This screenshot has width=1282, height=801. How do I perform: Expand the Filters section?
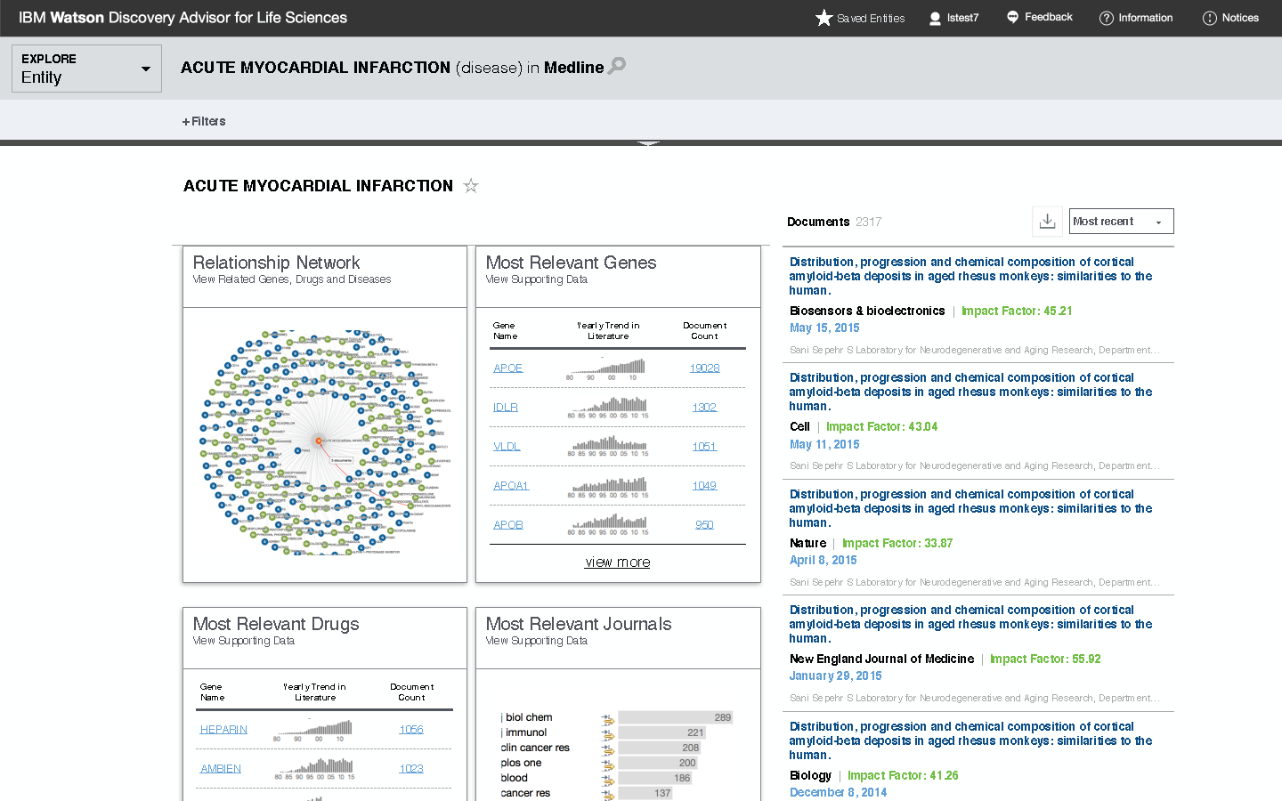204,121
